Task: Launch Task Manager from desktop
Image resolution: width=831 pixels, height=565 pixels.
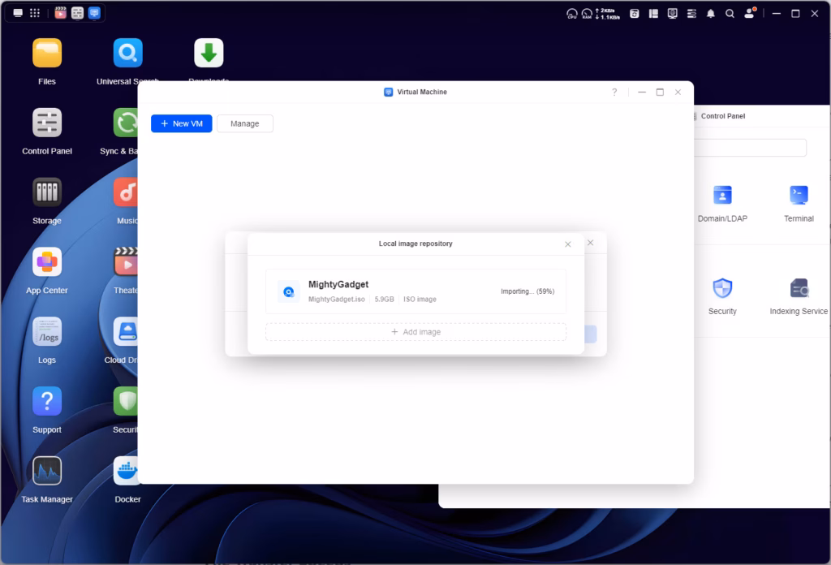Action: click(x=46, y=472)
